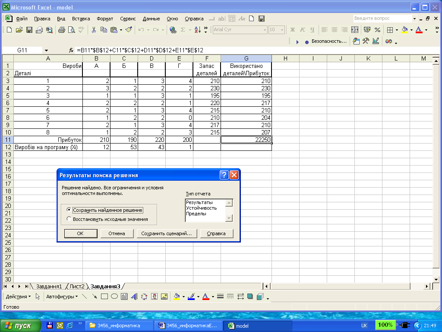
Task: Click the Cut scissors icon
Action: tap(93, 30)
